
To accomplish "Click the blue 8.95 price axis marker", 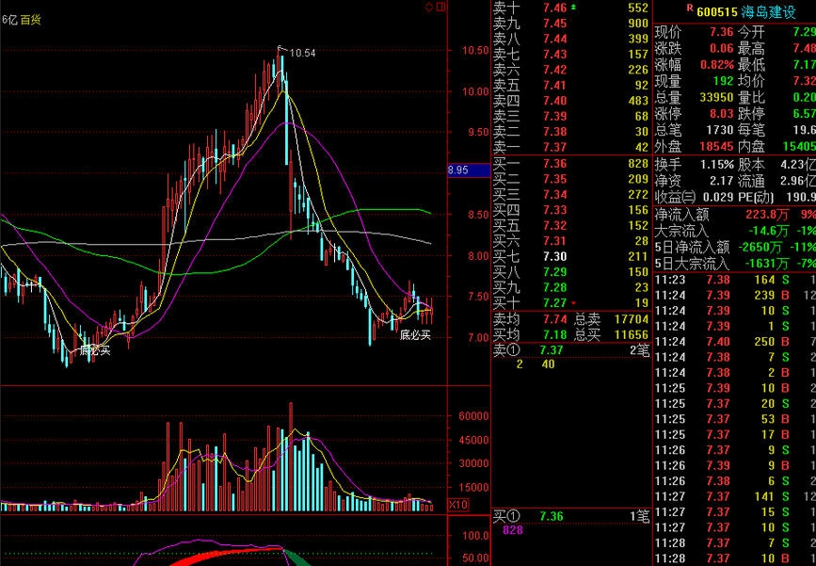I will [x=457, y=170].
